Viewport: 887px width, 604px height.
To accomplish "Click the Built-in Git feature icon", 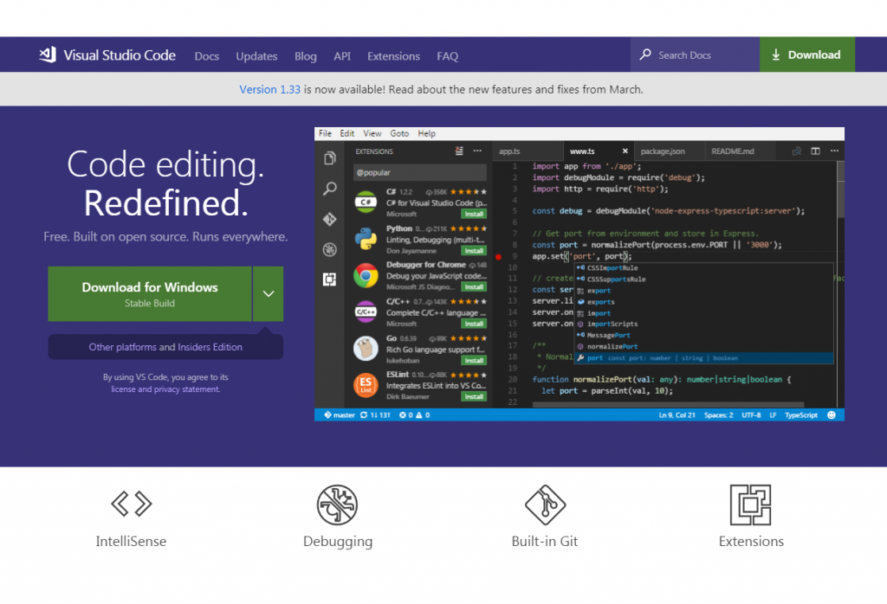I will (x=545, y=504).
